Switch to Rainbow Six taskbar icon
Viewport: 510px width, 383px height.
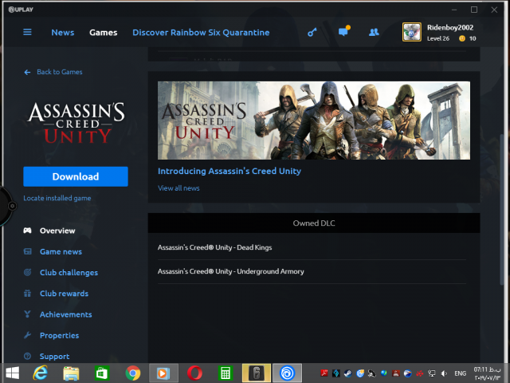[257, 373]
